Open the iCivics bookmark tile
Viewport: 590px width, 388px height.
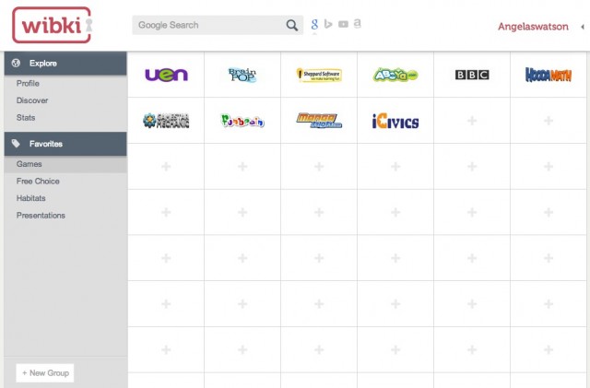pos(395,121)
